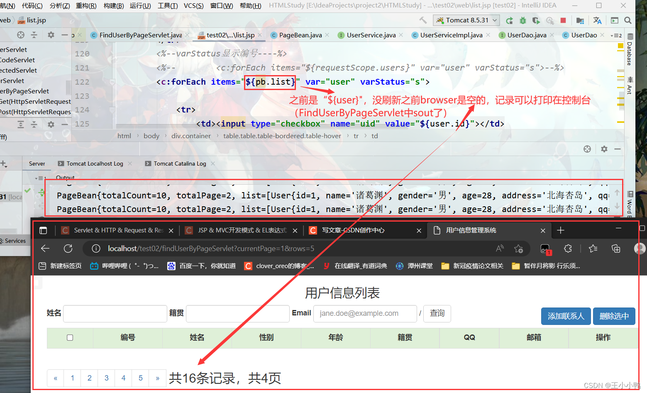Open the Favorites list icon
The image size is (647, 393).
(593, 248)
